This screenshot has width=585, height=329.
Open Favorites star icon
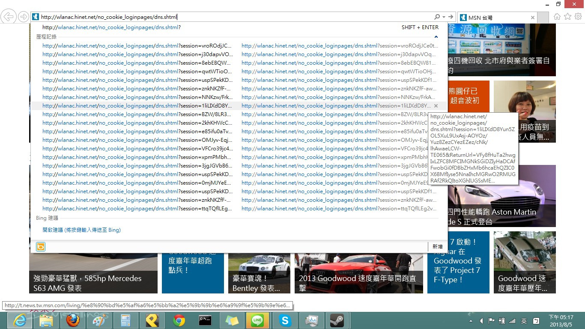(567, 17)
